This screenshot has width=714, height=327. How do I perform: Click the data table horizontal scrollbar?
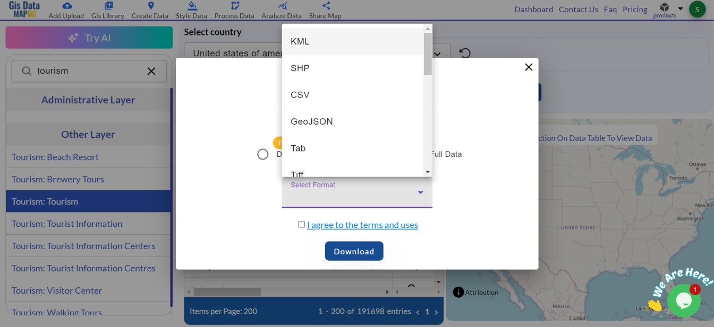click(x=226, y=292)
